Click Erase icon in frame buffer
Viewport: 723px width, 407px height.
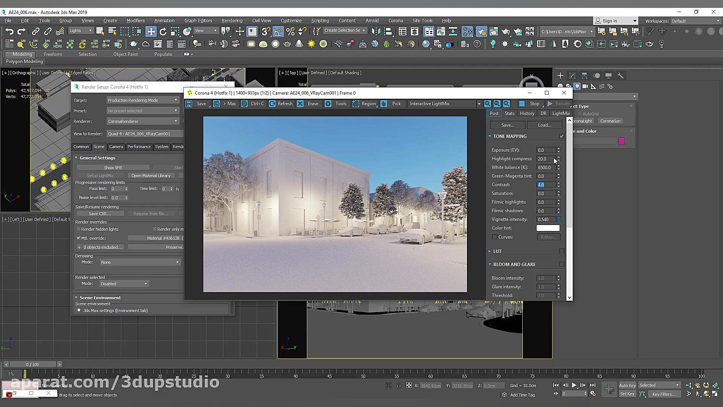(x=300, y=104)
